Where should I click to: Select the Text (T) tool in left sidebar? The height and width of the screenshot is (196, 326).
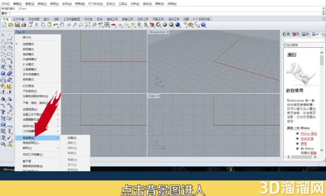(3, 112)
